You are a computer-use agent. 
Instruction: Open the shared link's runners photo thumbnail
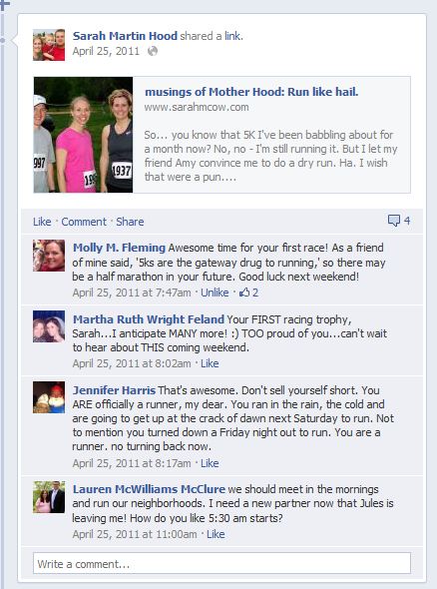83,135
